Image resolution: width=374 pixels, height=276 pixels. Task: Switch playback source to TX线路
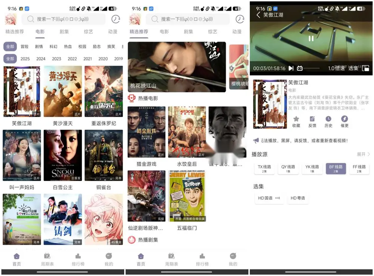264,168
